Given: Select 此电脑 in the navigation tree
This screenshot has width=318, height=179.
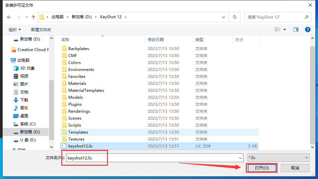Looking at the screenshot, I should coord(20,60).
